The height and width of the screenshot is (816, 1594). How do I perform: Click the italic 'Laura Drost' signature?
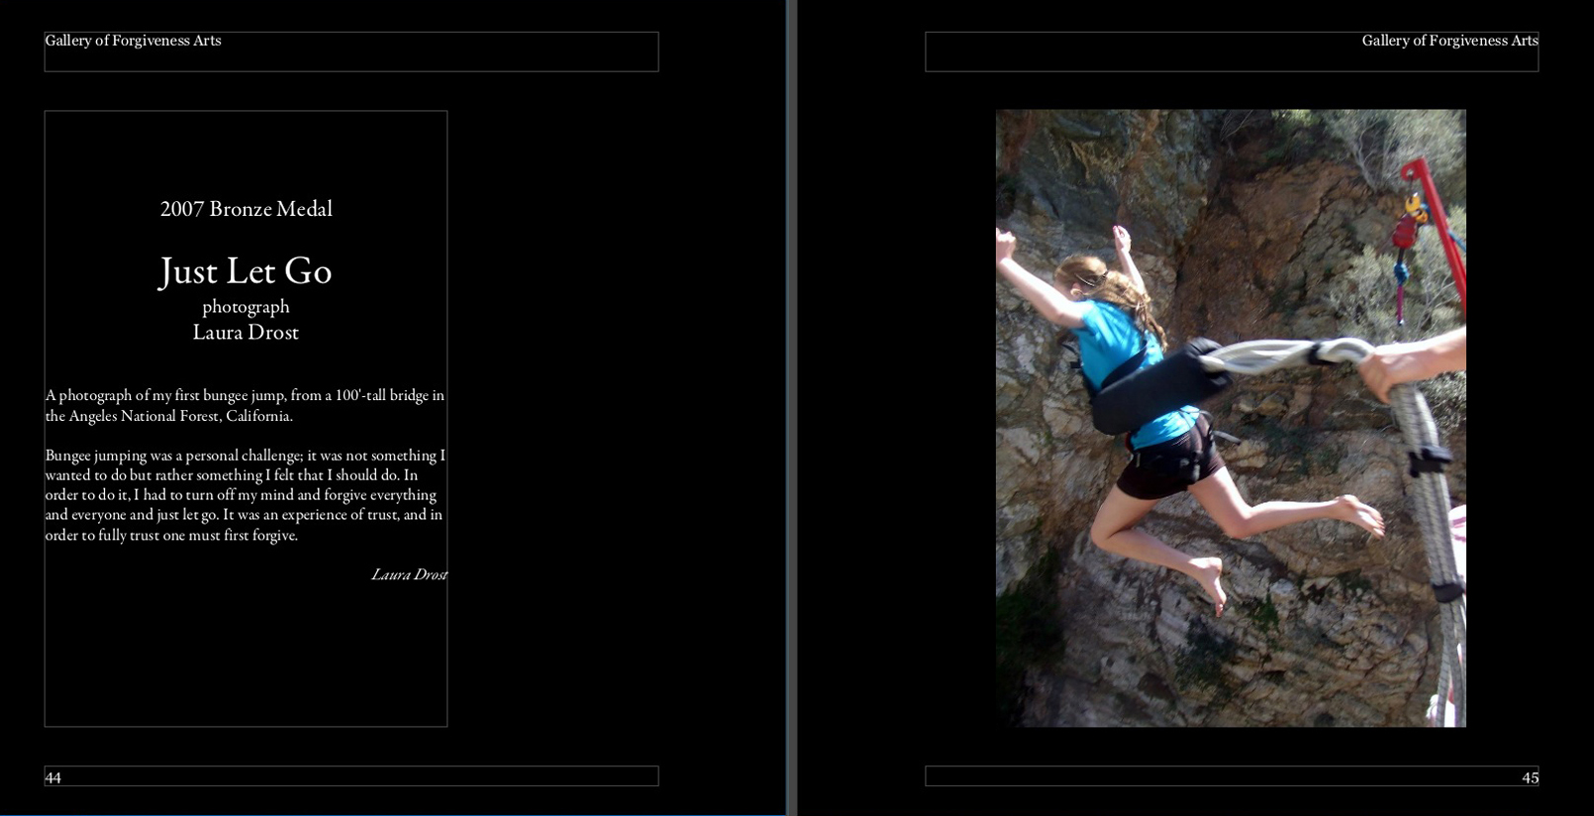tap(409, 574)
